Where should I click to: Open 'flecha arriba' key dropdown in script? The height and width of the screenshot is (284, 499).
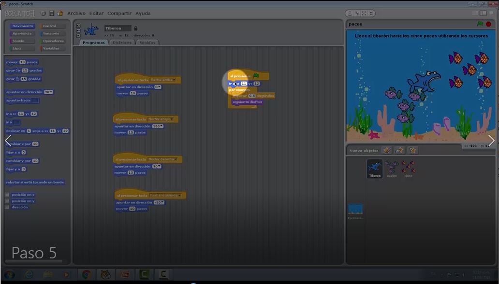pos(163,80)
